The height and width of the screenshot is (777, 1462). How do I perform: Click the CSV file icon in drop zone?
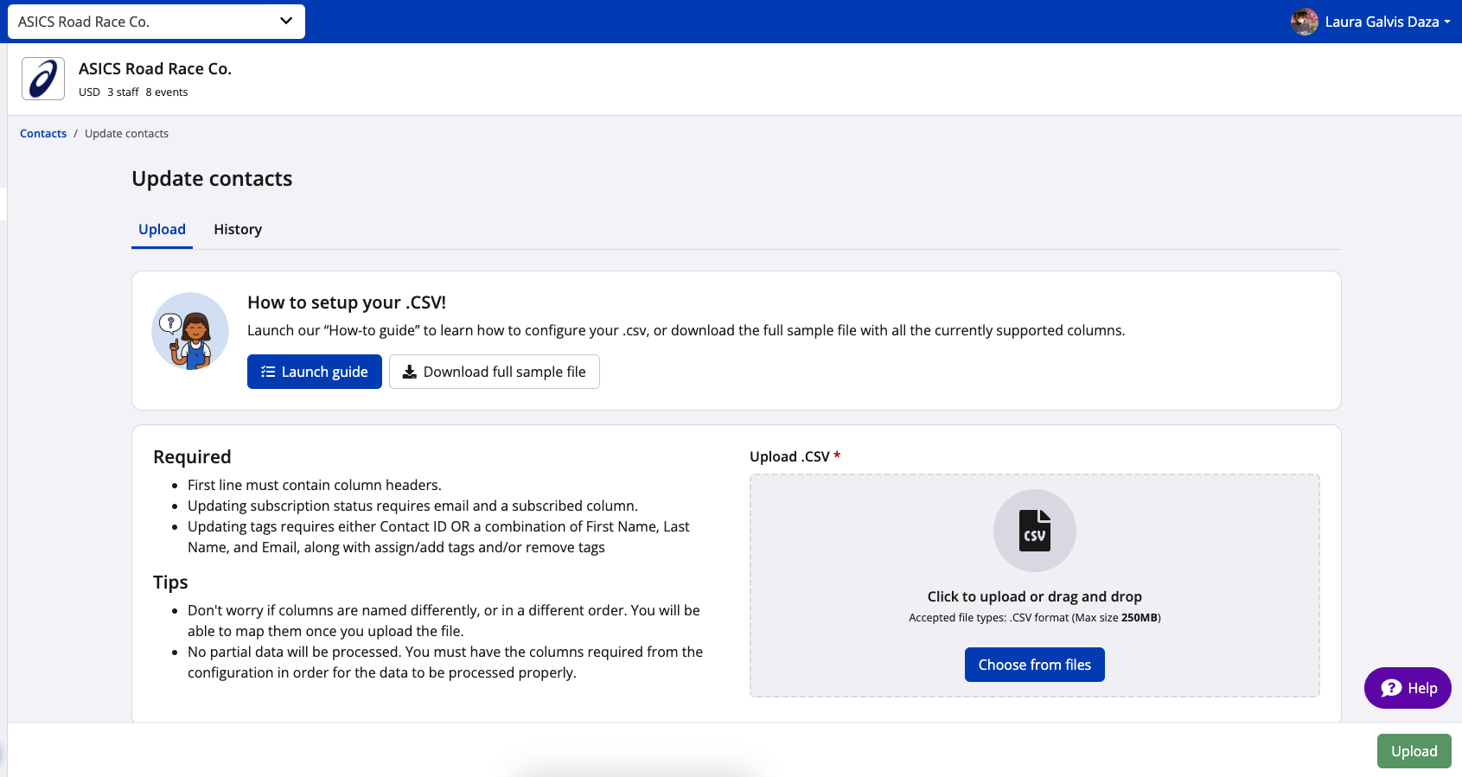click(x=1034, y=531)
